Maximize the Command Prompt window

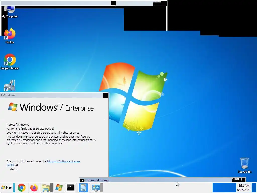237,179
